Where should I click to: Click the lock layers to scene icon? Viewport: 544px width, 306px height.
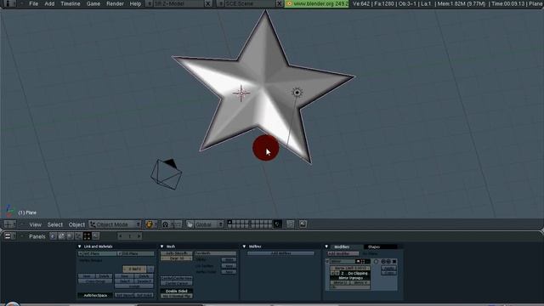click(277, 224)
